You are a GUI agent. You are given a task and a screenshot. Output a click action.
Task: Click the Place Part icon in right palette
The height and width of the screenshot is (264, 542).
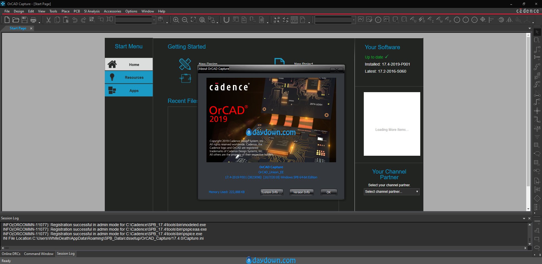click(537, 40)
